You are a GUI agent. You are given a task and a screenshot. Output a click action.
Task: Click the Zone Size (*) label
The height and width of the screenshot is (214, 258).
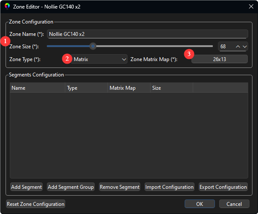[24, 47]
